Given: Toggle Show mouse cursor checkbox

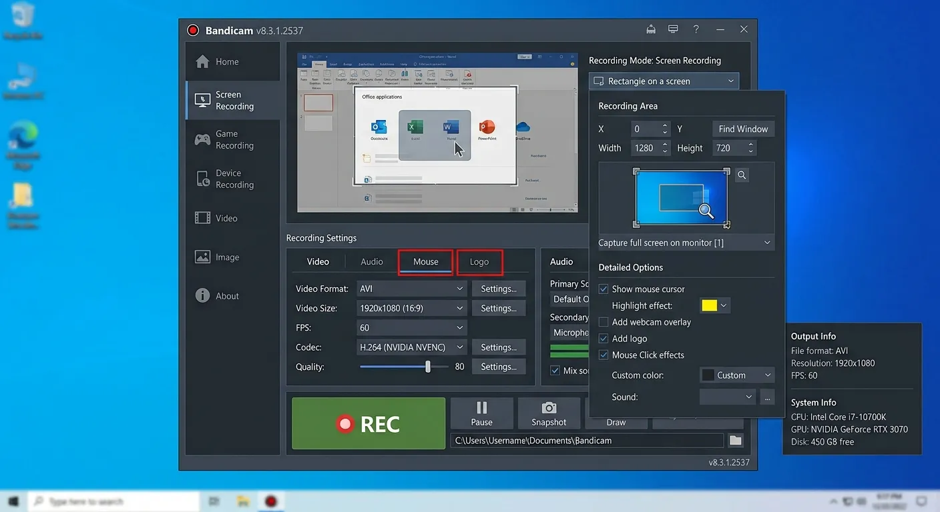Looking at the screenshot, I should pyautogui.click(x=604, y=289).
